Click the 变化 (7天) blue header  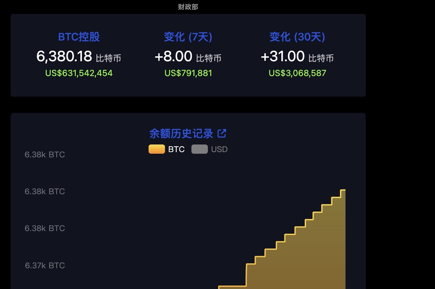click(188, 37)
